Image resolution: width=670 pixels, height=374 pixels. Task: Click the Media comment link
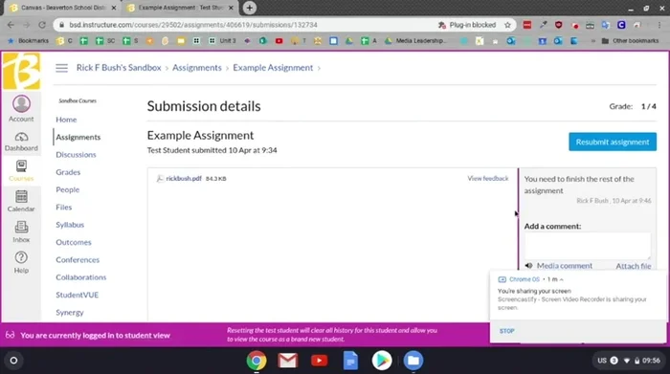[565, 266]
